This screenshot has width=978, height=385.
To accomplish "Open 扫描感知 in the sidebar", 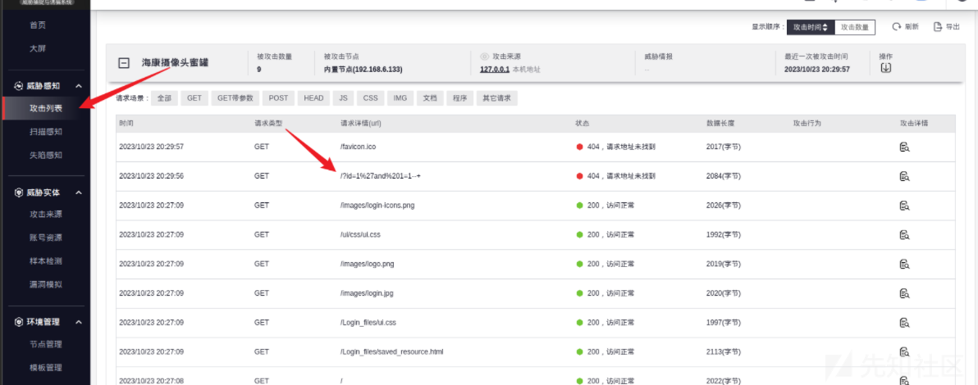I will (45, 131).
